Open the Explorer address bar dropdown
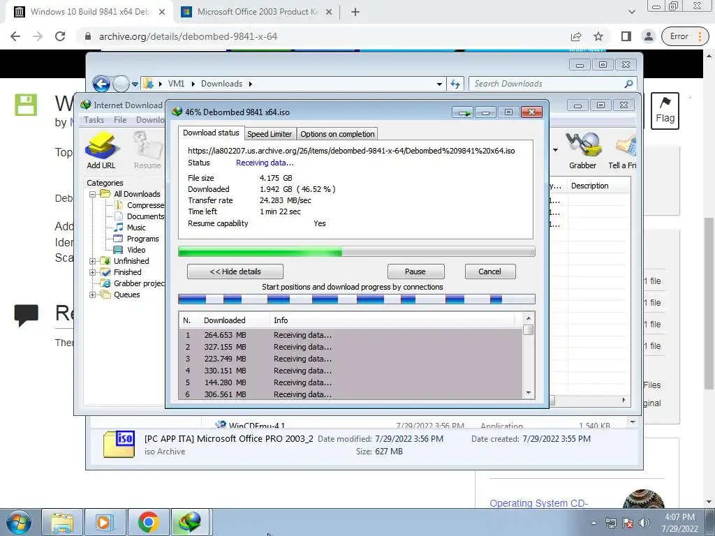 439,84
